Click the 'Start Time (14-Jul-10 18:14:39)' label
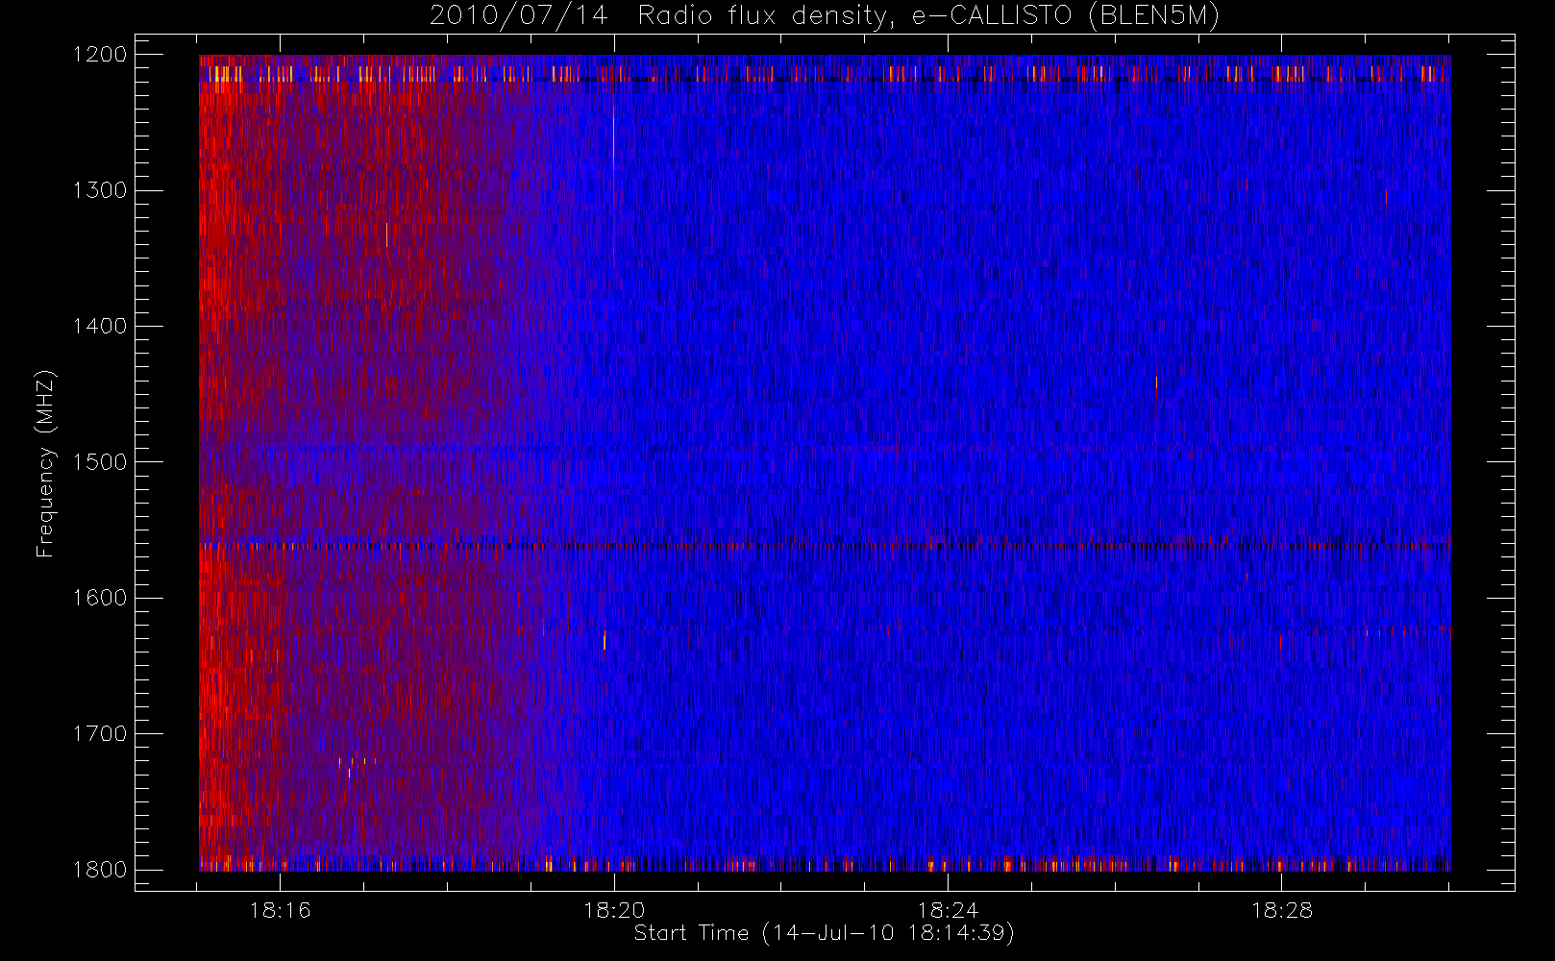This screenshot has height=961, width=1555. tap(825, 933)
